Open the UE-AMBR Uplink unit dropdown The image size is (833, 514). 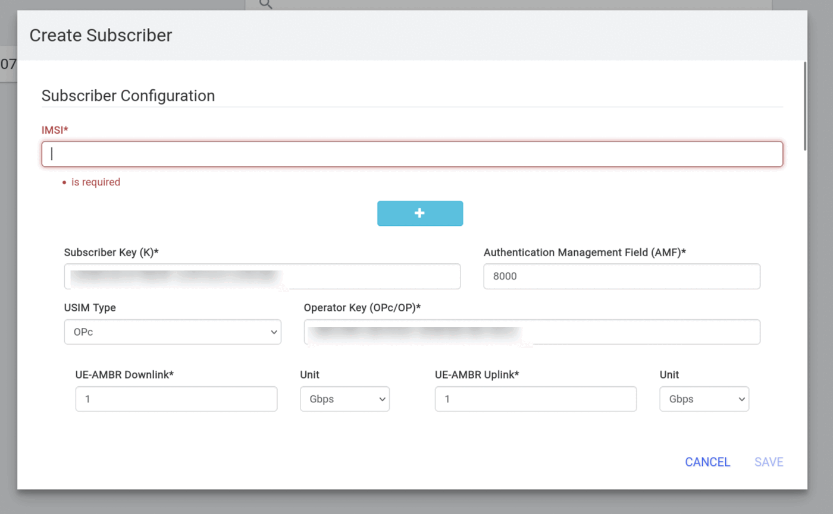click(704, 399)
